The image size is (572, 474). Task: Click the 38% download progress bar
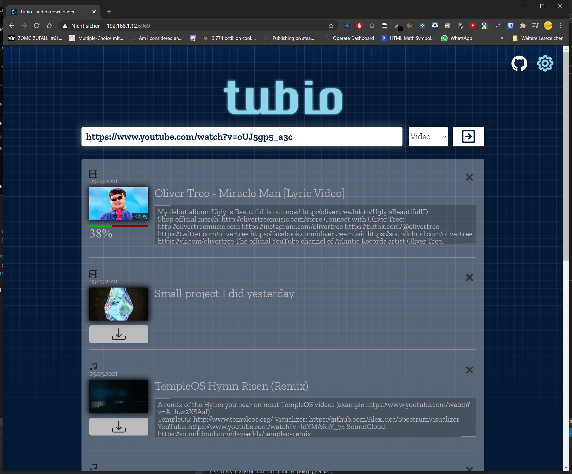pos(119,226)
